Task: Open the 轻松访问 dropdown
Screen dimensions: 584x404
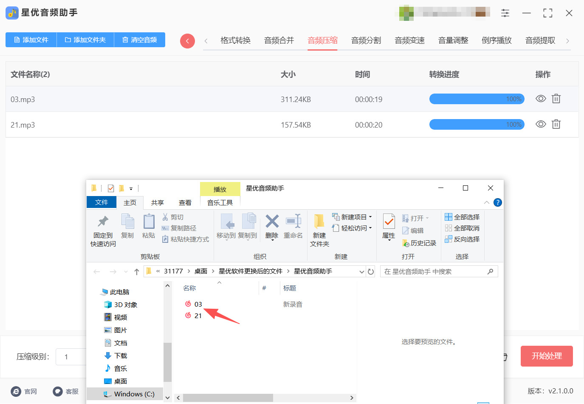Action: 352,228
